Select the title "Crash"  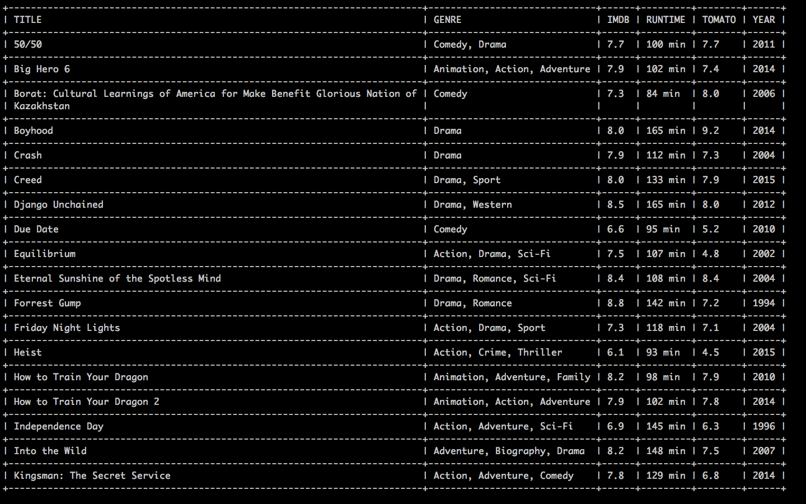coord(27,155)
